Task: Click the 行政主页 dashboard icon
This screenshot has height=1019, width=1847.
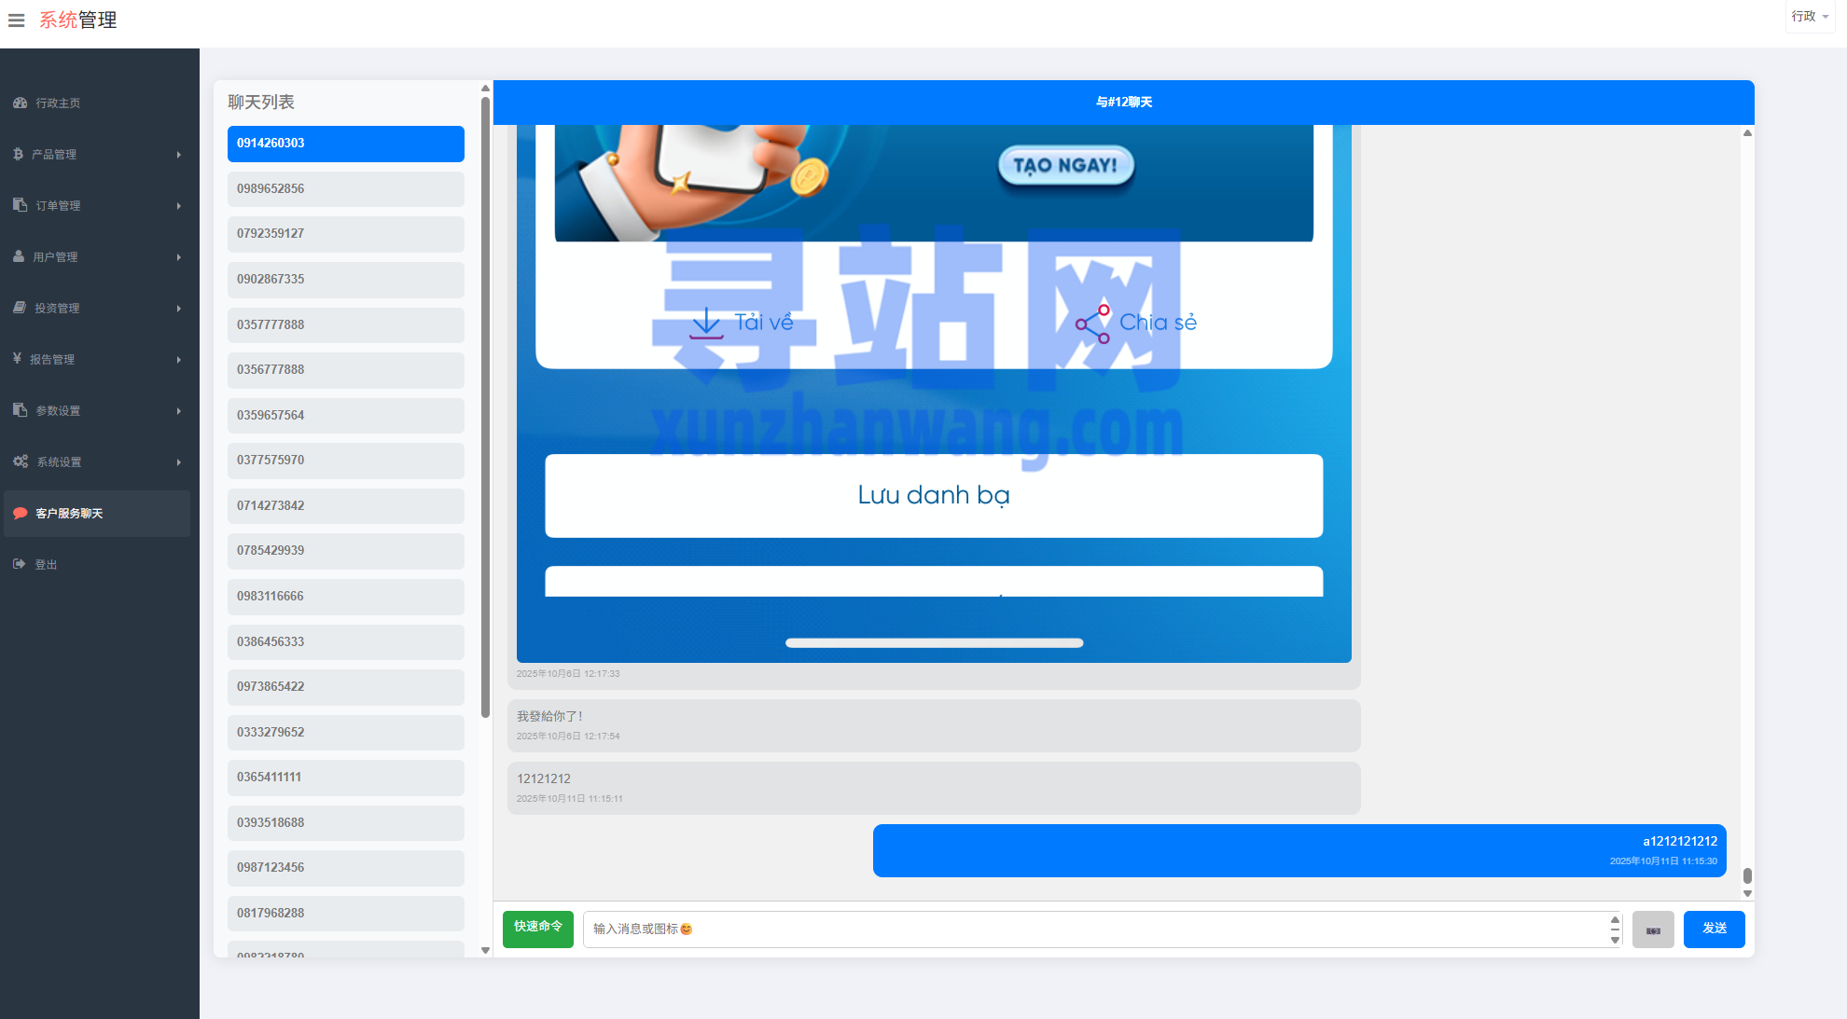Action: [x=20, y=103]
